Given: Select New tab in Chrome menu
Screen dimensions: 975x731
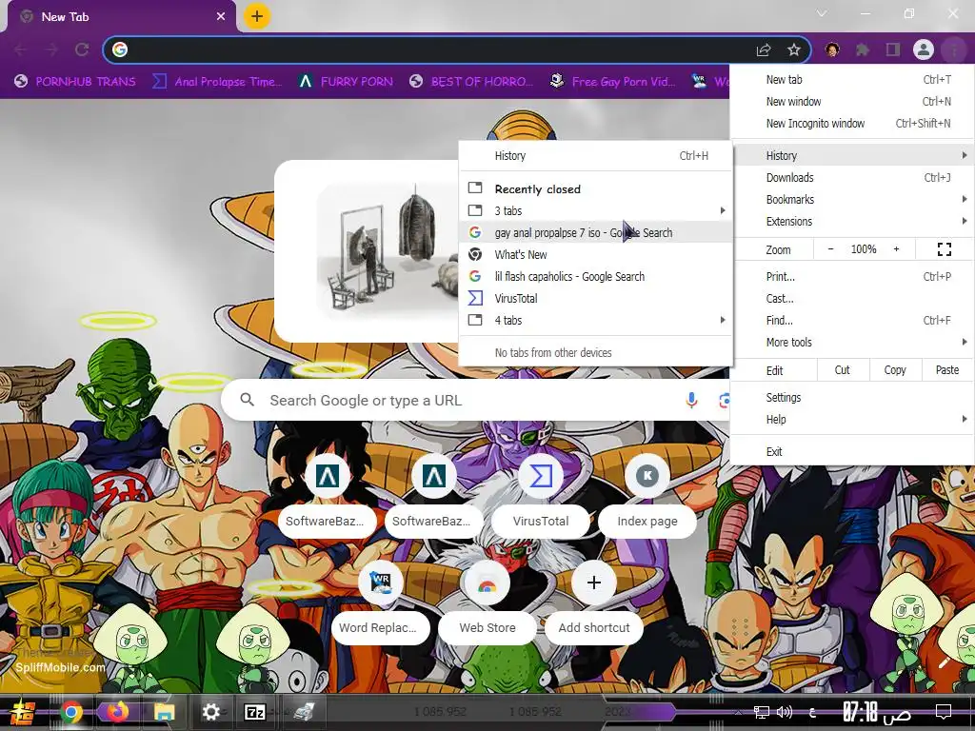Looking at the screenshot, I should 852,80.
